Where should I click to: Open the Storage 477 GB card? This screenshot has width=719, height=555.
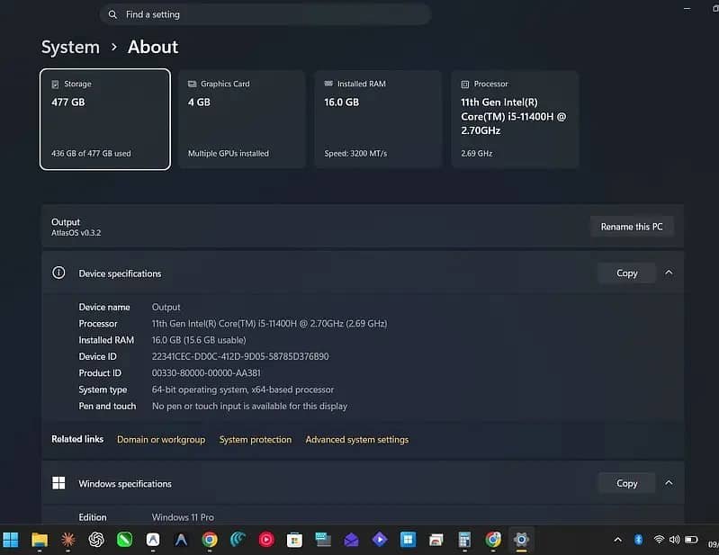(105, 120)
